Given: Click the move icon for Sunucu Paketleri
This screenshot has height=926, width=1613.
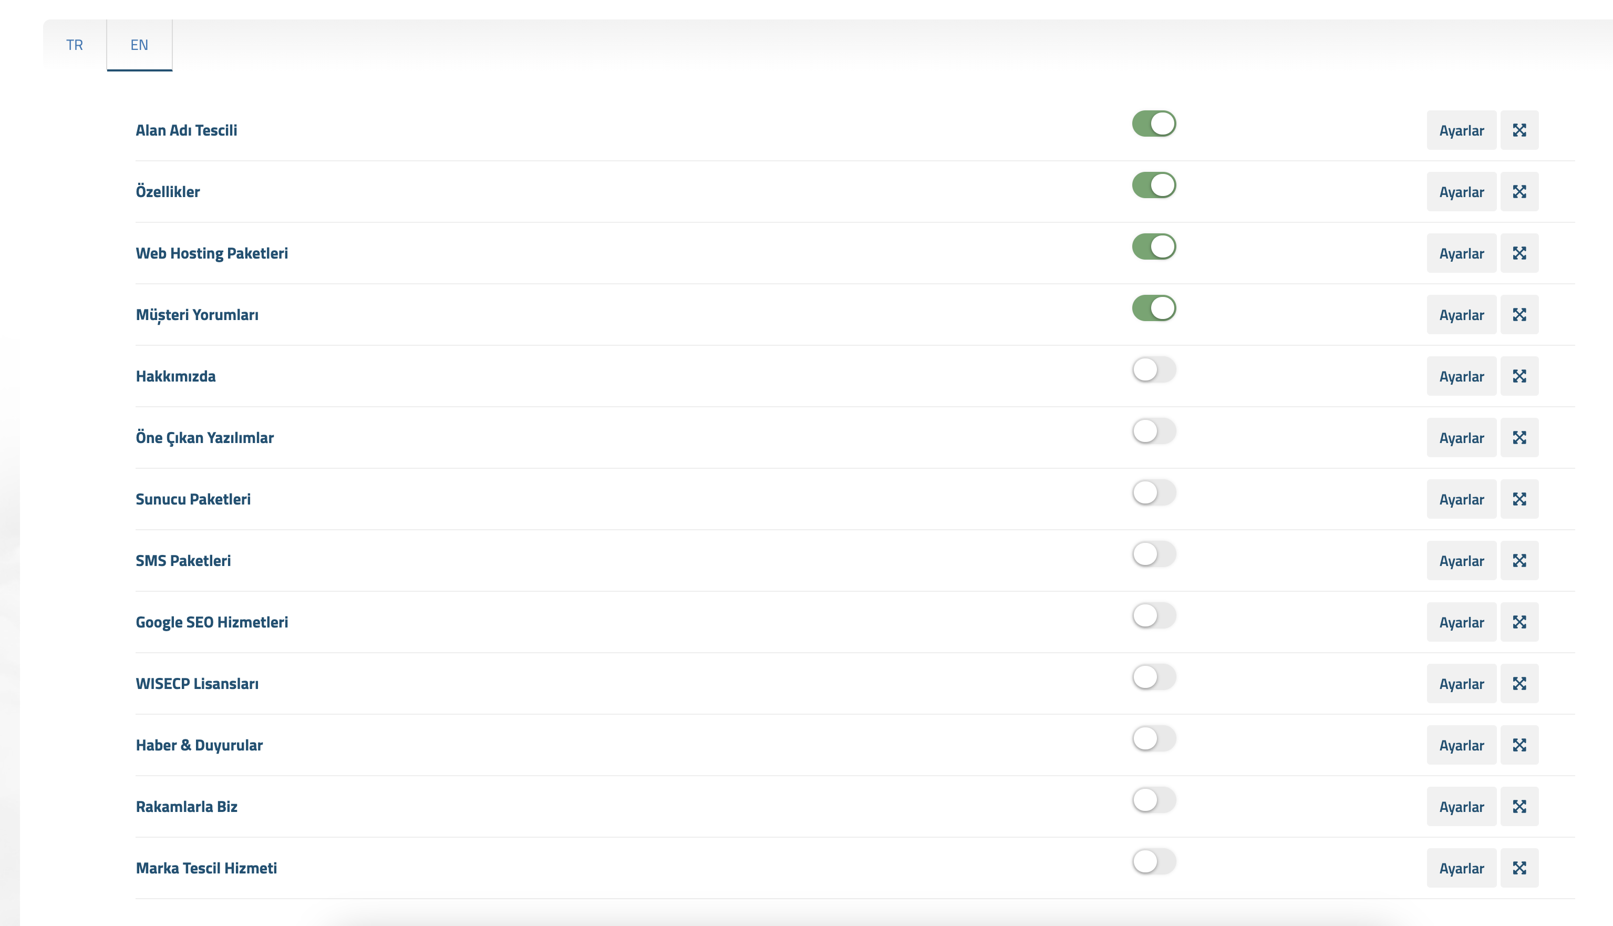Looking at the screenshot, I should pyautogui.click(x=1519, y=499).
